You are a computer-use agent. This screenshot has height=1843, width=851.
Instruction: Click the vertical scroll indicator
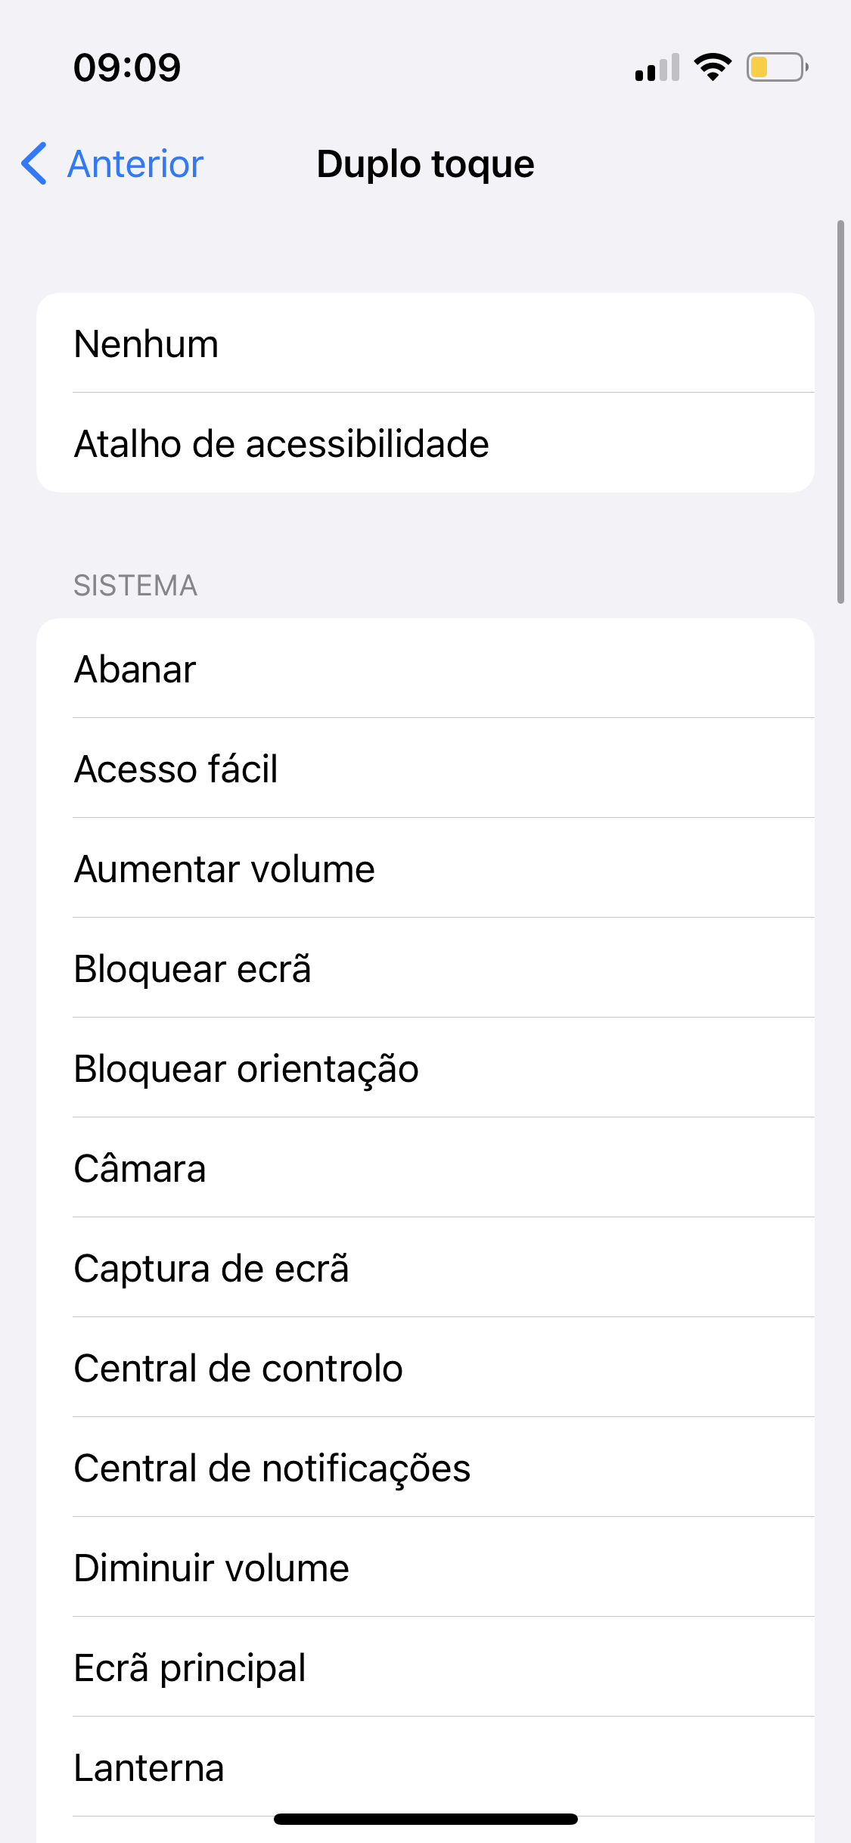click(x=840, y=412)
